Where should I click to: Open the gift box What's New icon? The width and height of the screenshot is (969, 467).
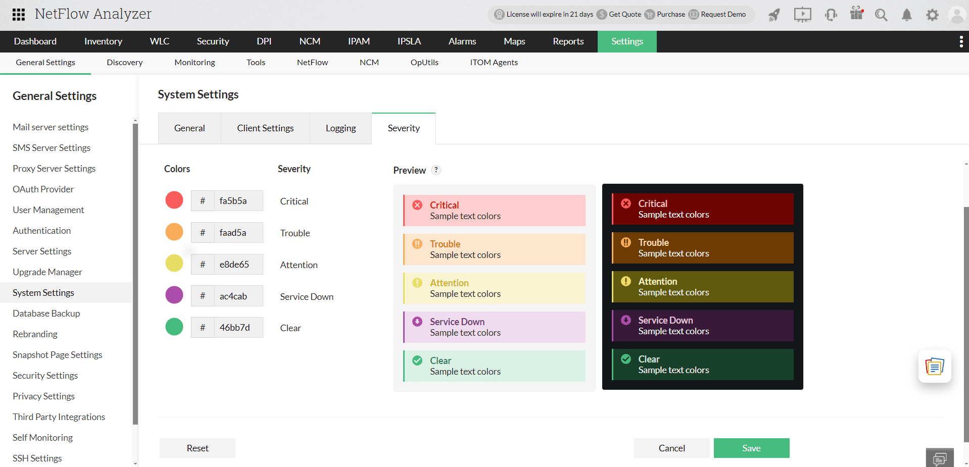856,15
